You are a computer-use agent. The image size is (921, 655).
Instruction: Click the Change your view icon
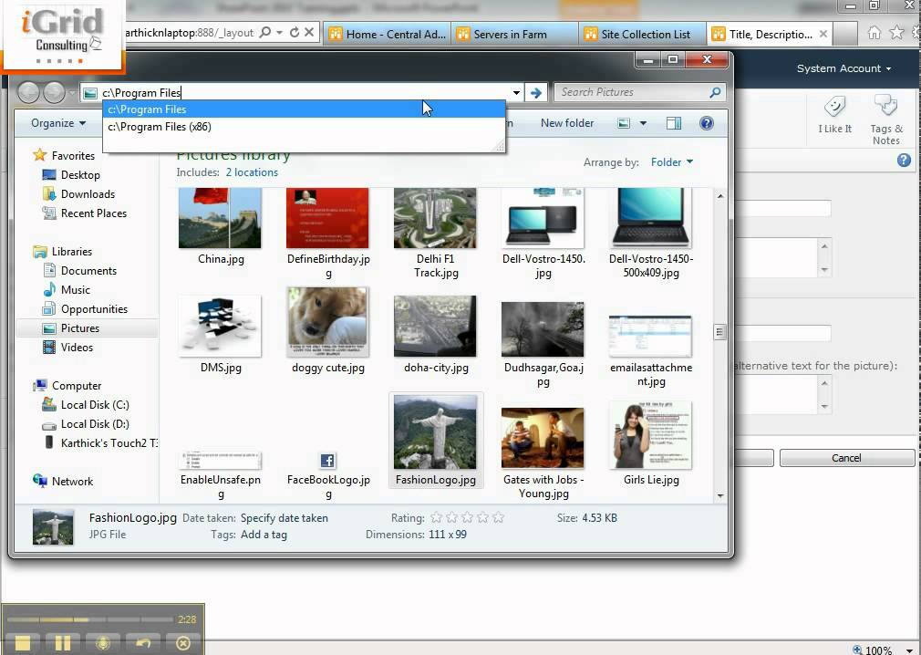click(624, 123)
